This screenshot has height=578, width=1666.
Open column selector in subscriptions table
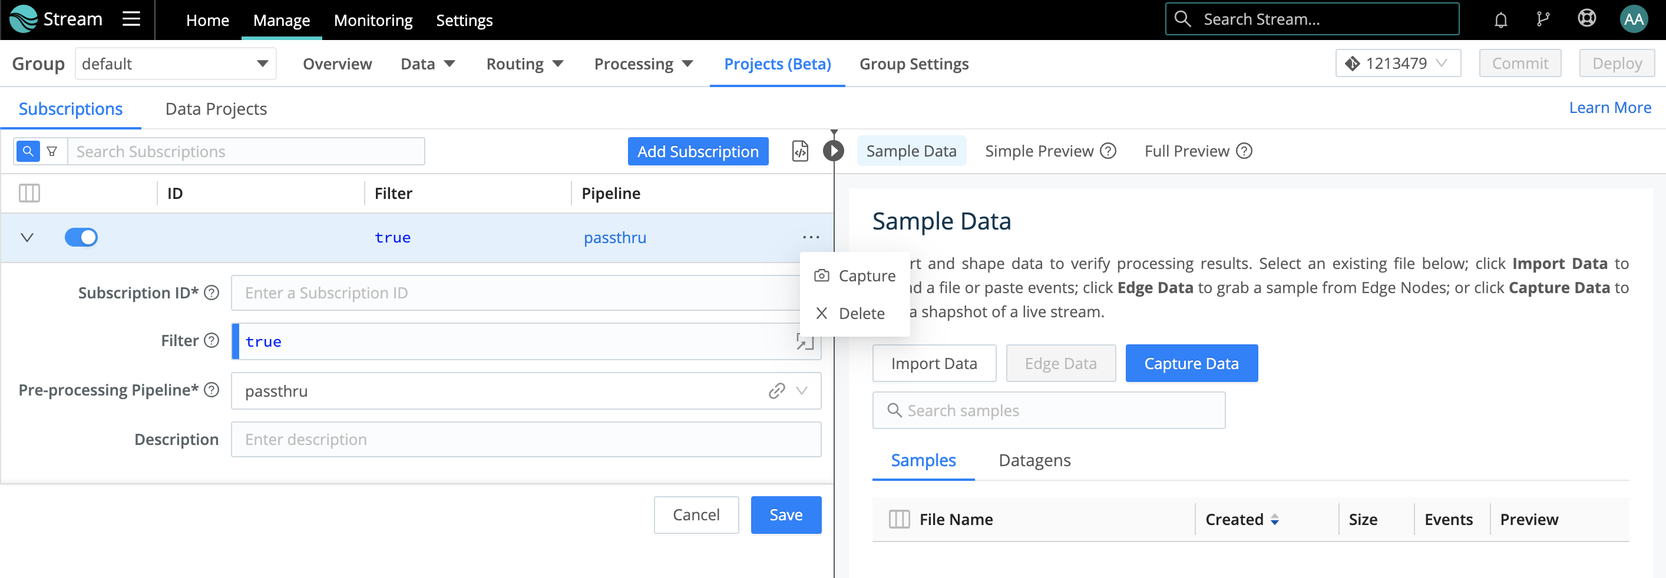pos(29,193)
